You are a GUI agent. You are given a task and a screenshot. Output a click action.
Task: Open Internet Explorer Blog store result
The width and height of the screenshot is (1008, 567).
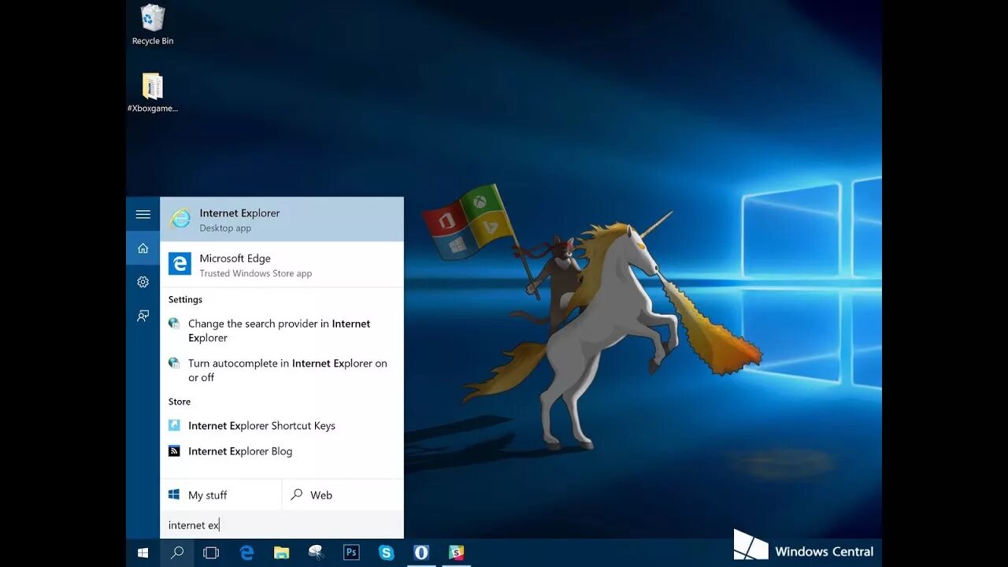pyautogui.click(x=282, y=451)
